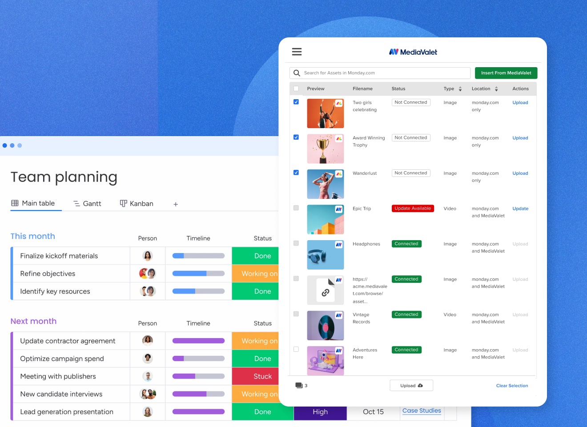The image size is (587, 427).
Task: Click Insert From MediaValet button
Action: pos(506,73)
